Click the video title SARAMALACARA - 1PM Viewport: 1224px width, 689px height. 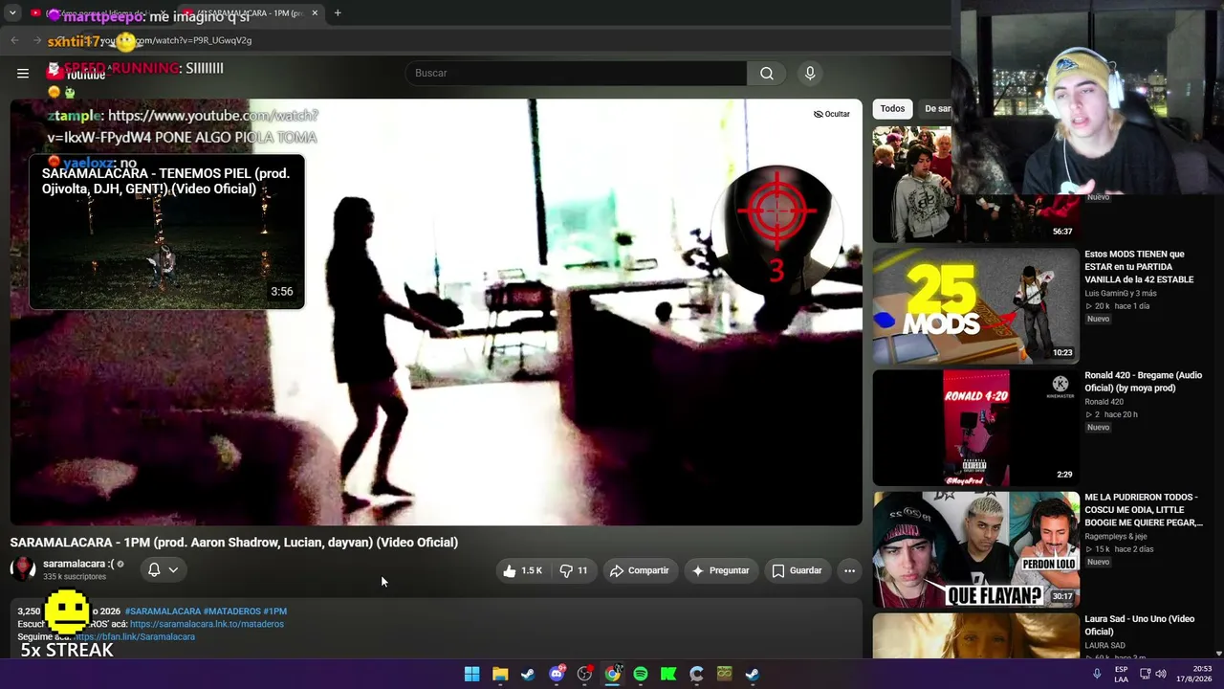tap(234, 543)
